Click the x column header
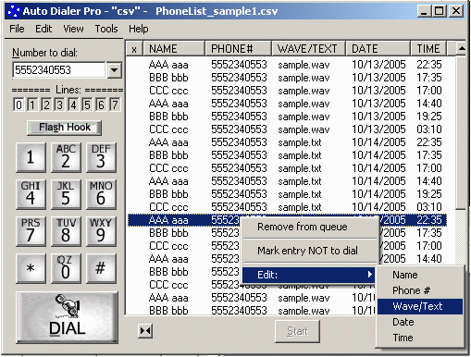This screenshot has width=471, height=357. (x=134, y=49)
